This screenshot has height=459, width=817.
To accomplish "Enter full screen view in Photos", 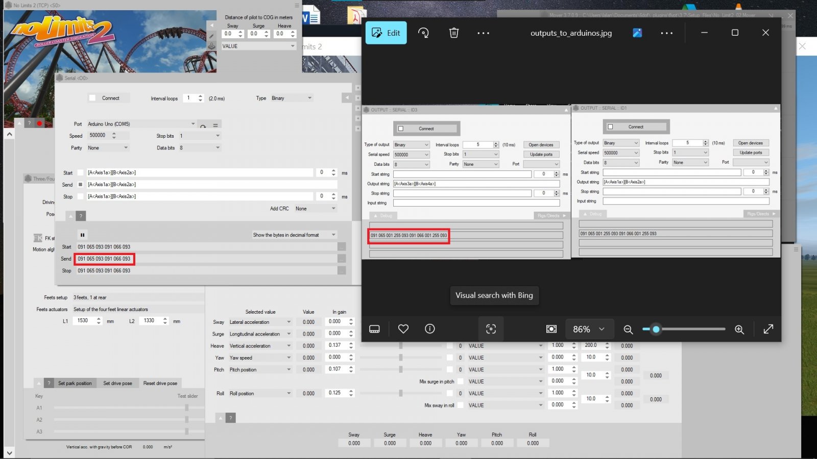I will 768,329.
